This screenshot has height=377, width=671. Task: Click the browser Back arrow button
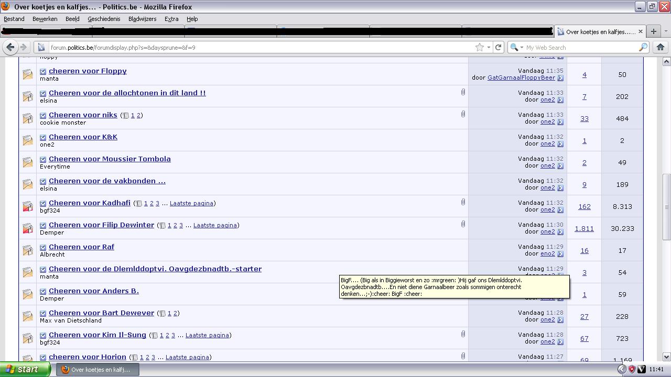(10, 47)
